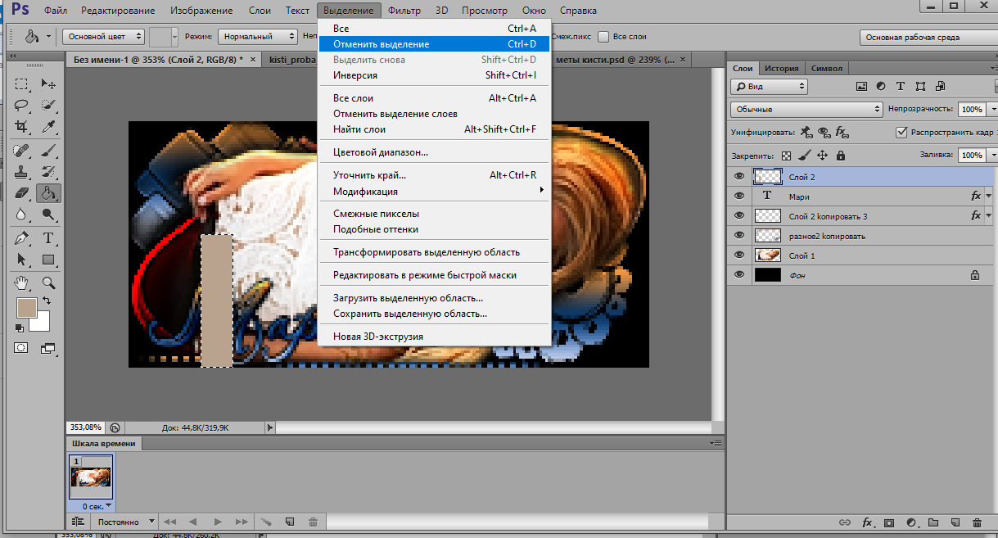The height and width of the screenshot is (538, 998).
Task: Filter layers by adjustment layer icon
Action: [x=881, y=86]
